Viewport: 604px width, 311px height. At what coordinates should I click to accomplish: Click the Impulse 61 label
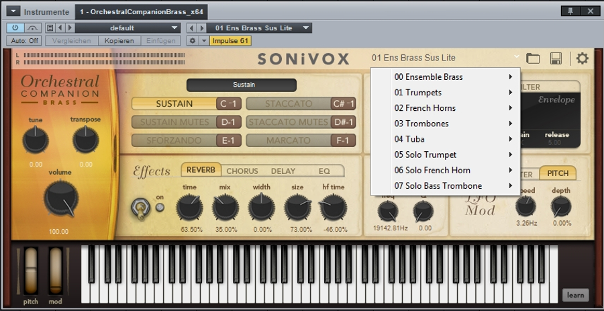pos(230,40)
